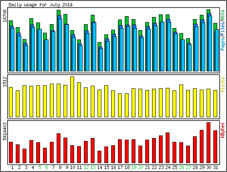Image resolution: width=227 pixels, height=172 pixels.
Task: Click day 19 green weekend label
Action: tap(134, 167)
